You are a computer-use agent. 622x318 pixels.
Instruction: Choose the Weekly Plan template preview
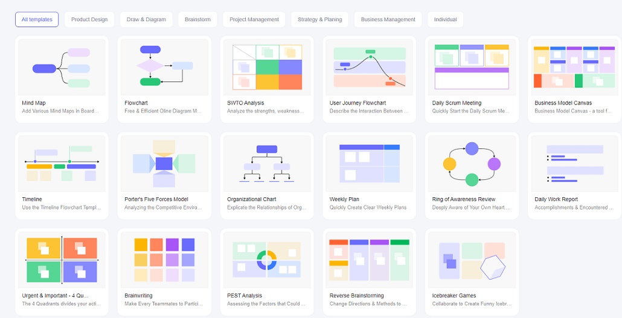pos(370,164)
